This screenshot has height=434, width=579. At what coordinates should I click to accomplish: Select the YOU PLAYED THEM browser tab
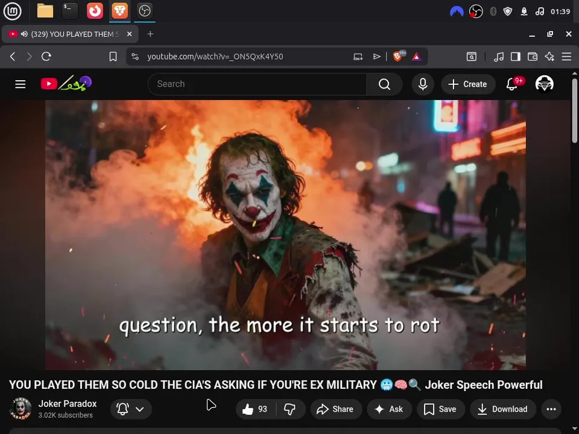pyautogui.click(x=70, y=34)
